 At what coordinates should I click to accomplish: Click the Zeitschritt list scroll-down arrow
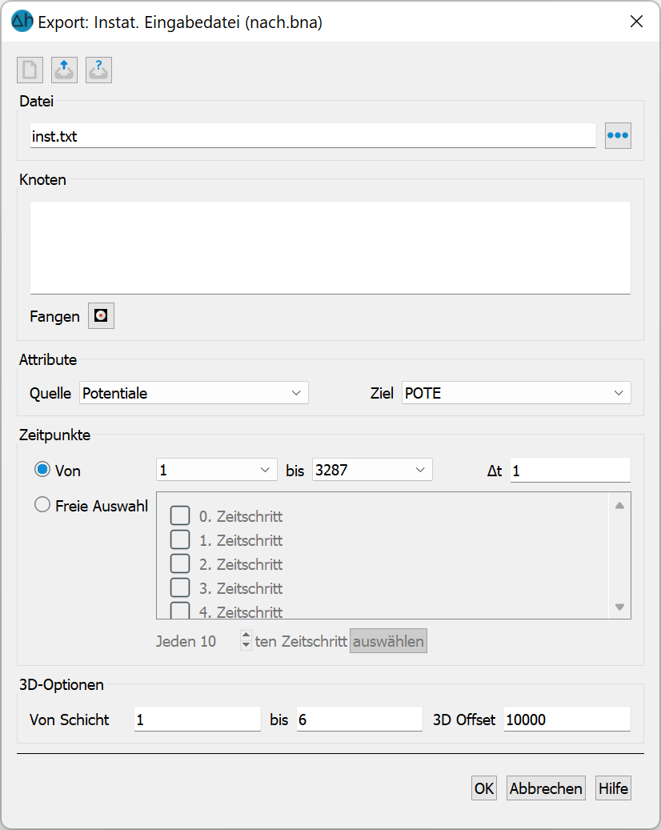pyautogui.click(x=619, y=607)
